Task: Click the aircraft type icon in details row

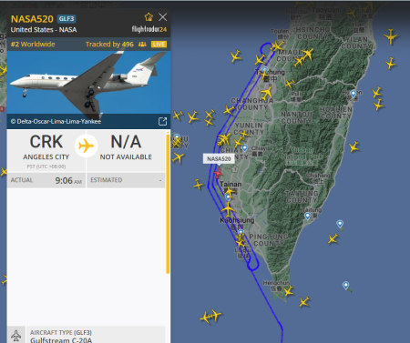Action: pyautogui.click(x=16, y=336)
